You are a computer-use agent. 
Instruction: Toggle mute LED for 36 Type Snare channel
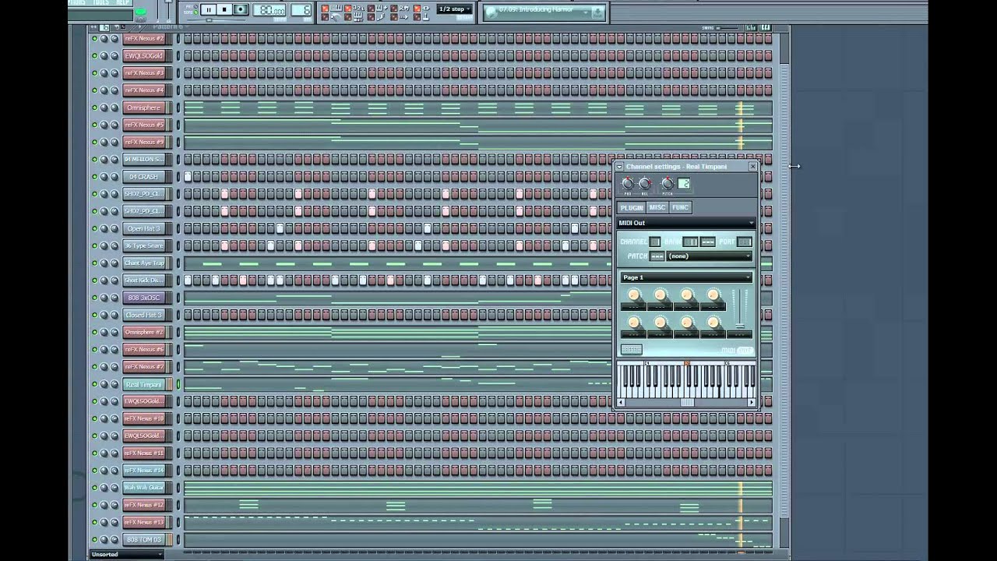95,246
